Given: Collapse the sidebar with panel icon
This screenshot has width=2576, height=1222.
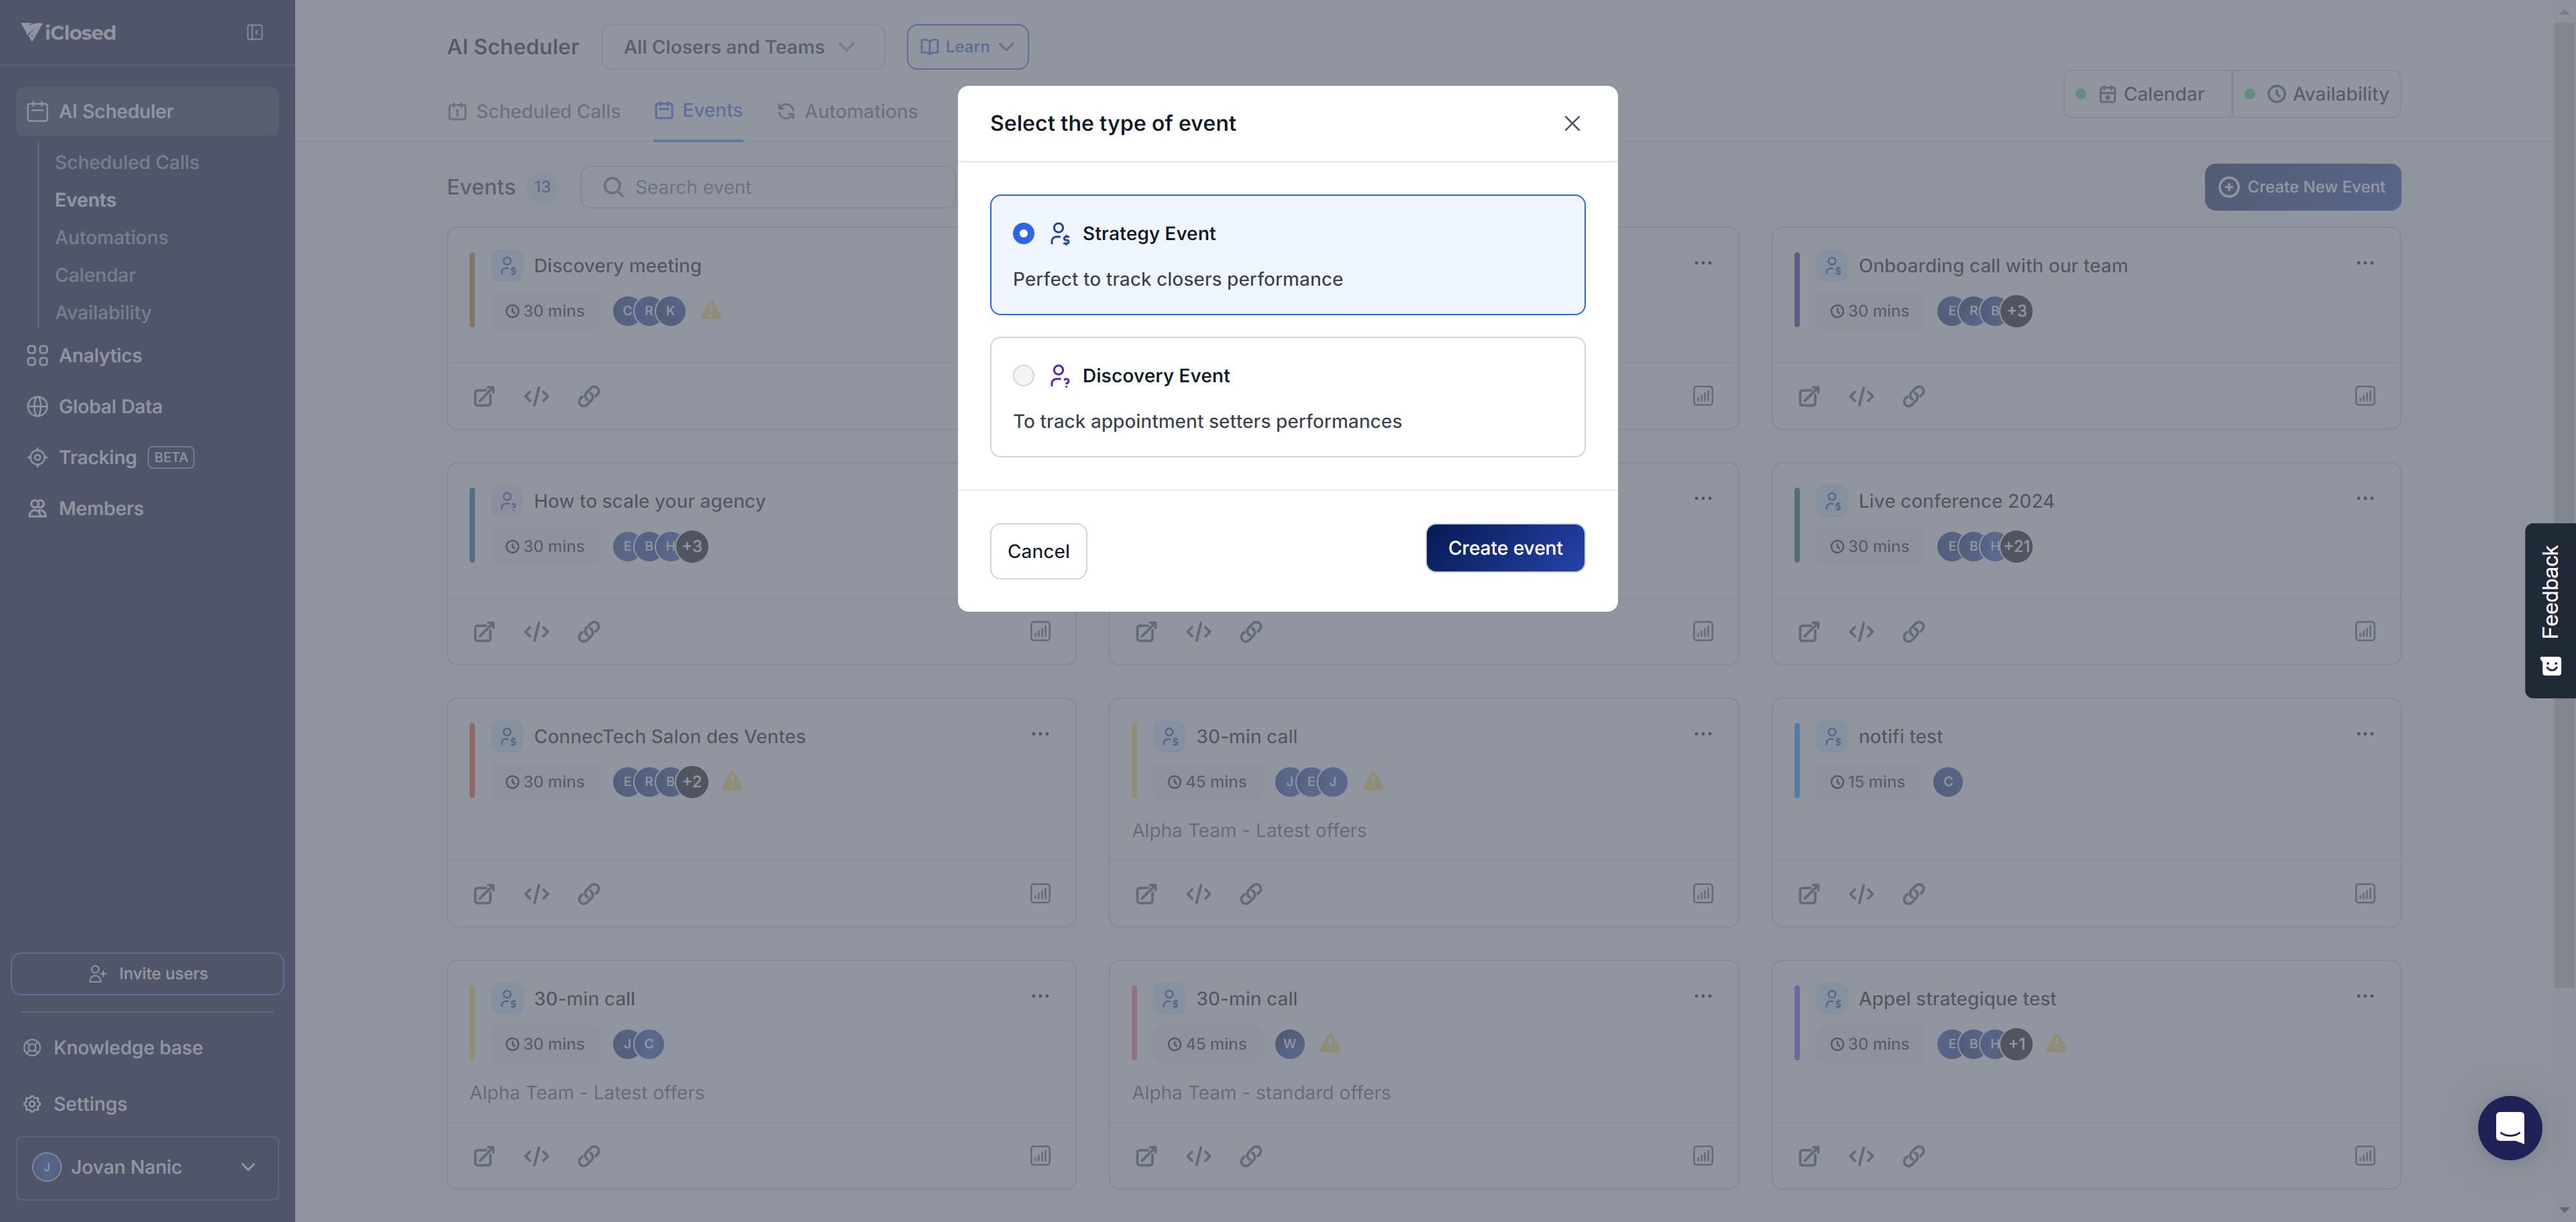Looking at the screenshot, I should coord(255,32).
